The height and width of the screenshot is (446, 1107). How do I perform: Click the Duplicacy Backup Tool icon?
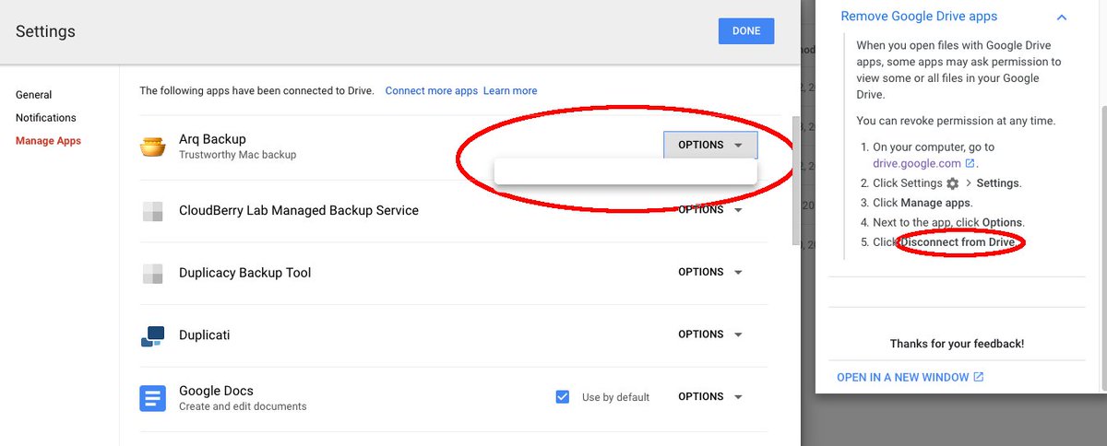click(152, 274)
